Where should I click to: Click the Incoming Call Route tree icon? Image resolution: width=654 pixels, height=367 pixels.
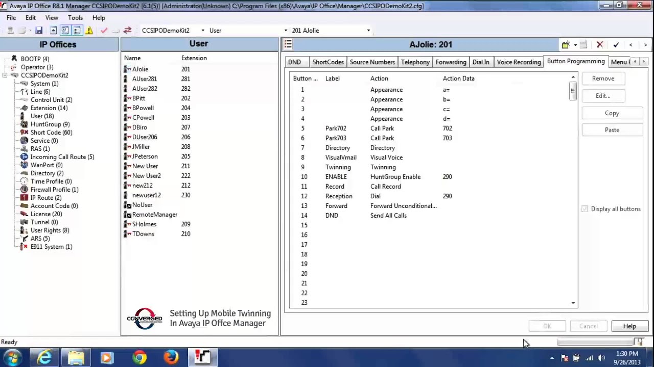point(24,157)
